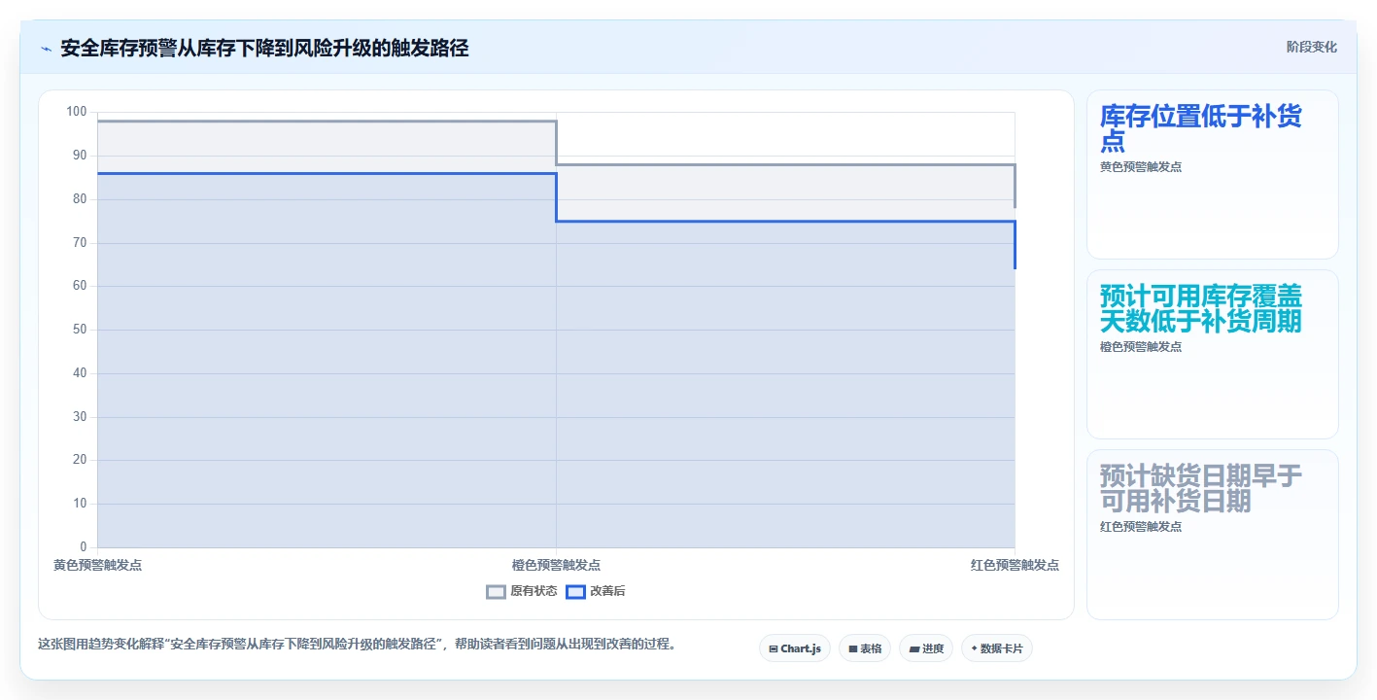Image resolution: width=1377 pixels, height=700 pixels.
Task: Toggle the 原有状态 legend item
Action: 522,591
